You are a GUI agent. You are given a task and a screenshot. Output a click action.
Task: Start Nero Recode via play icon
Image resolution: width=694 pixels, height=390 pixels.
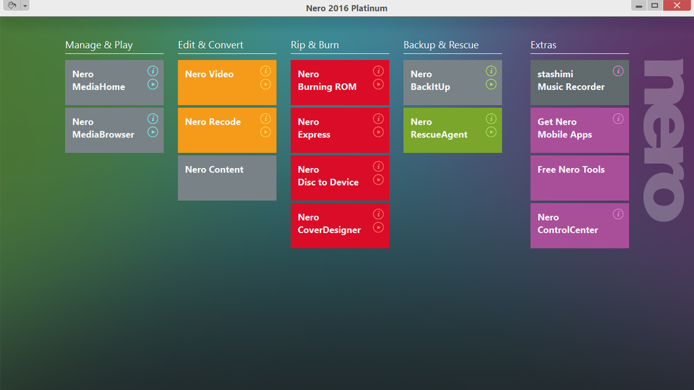[266, 132]
